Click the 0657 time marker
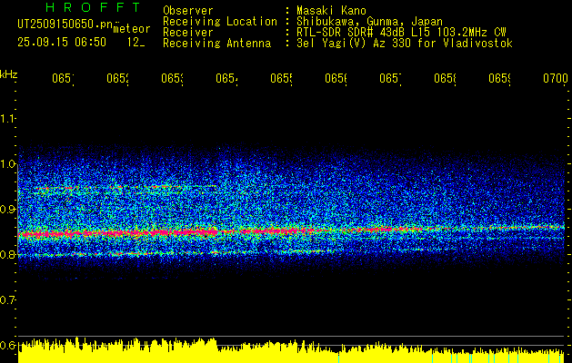 391,78
